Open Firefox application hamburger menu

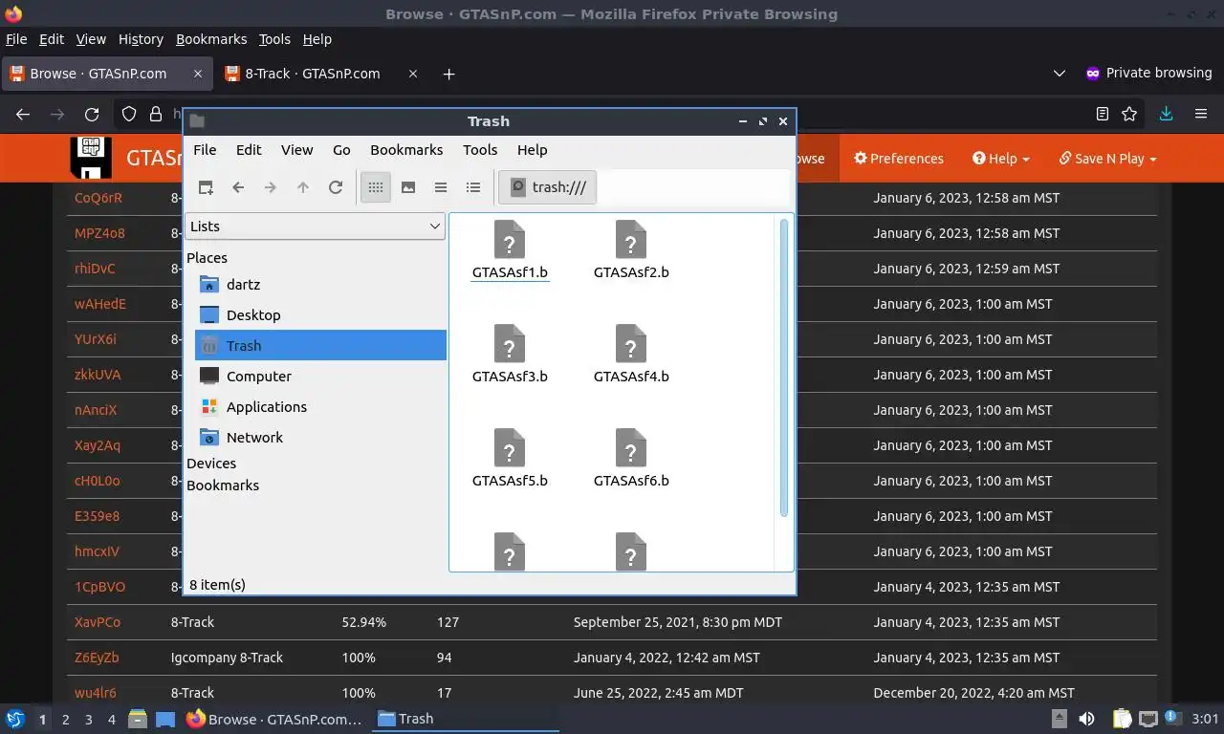point(1201,114)
